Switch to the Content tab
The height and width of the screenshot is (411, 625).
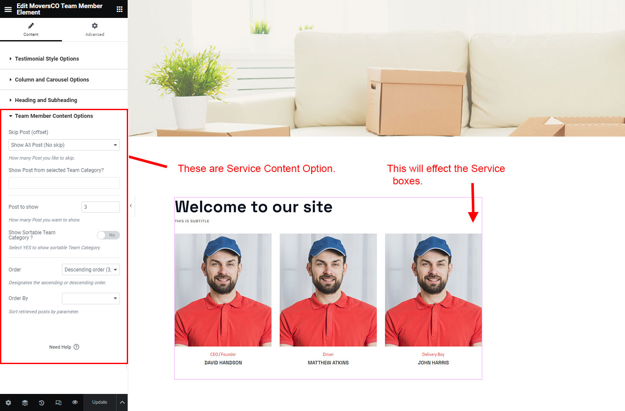(31, 29)
